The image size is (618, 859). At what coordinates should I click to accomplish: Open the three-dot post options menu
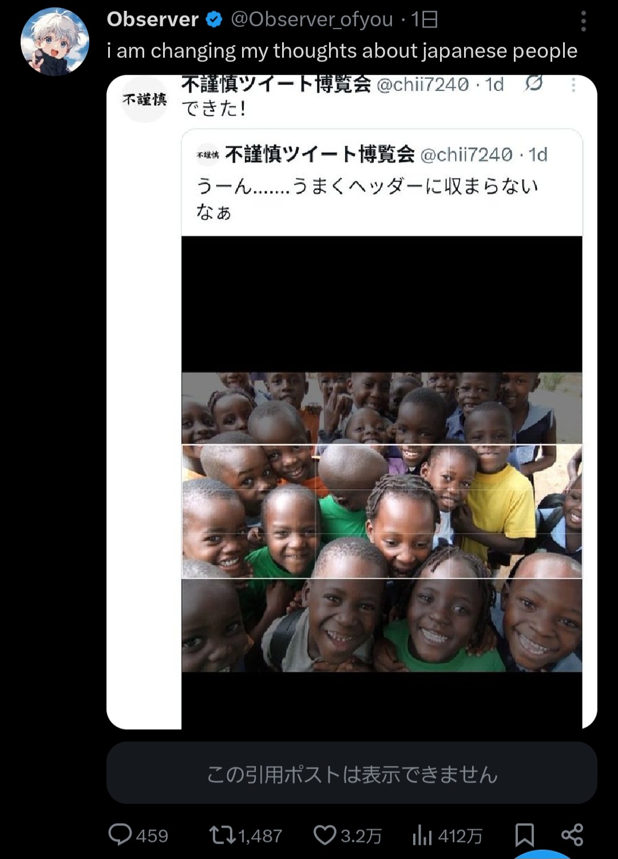(x=583, y=21)
